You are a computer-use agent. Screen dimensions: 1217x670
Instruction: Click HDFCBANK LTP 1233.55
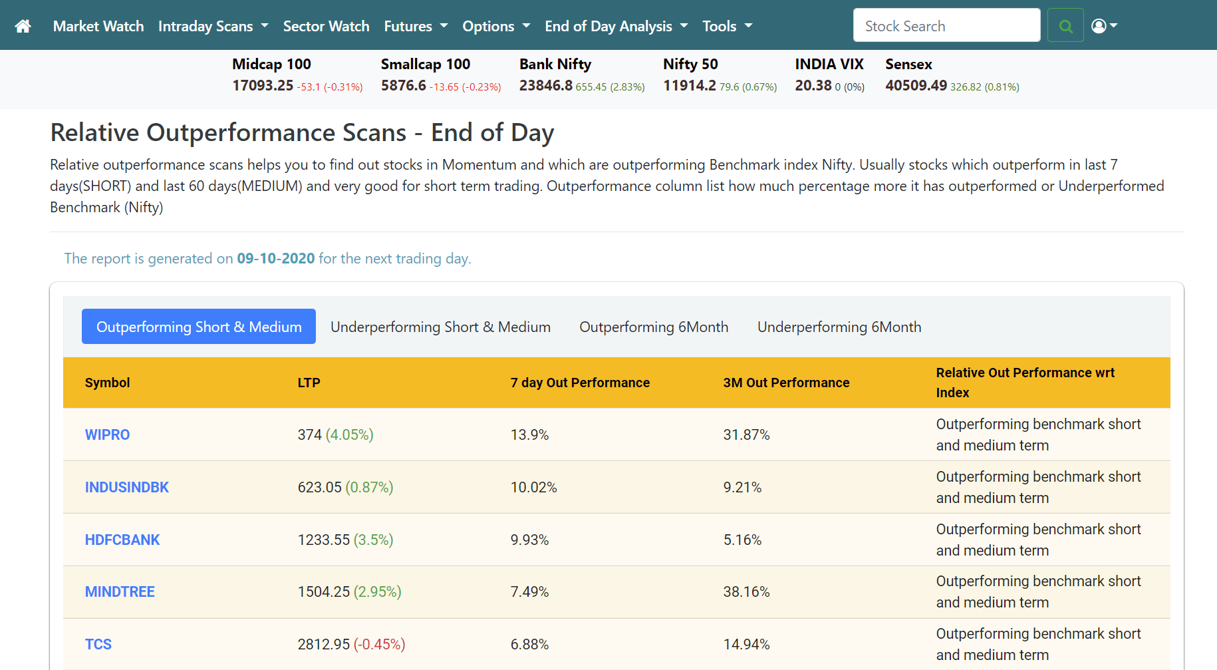pos(324,540)
